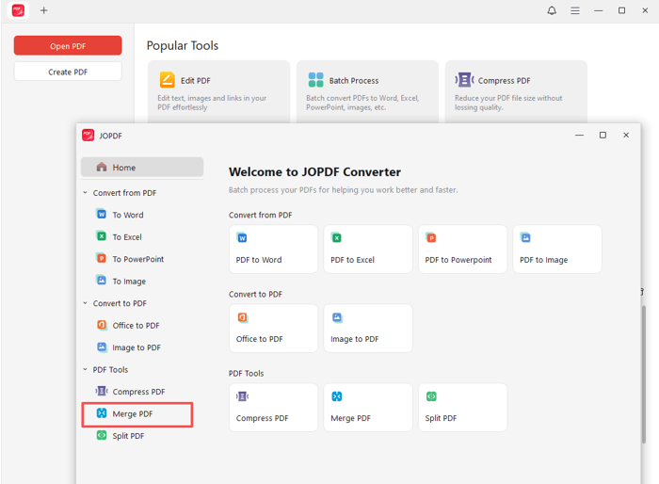The height and width of the screenshot is (484, 659).
Task: Open the Merge PDF card label
Action: (x=350, y=418)
